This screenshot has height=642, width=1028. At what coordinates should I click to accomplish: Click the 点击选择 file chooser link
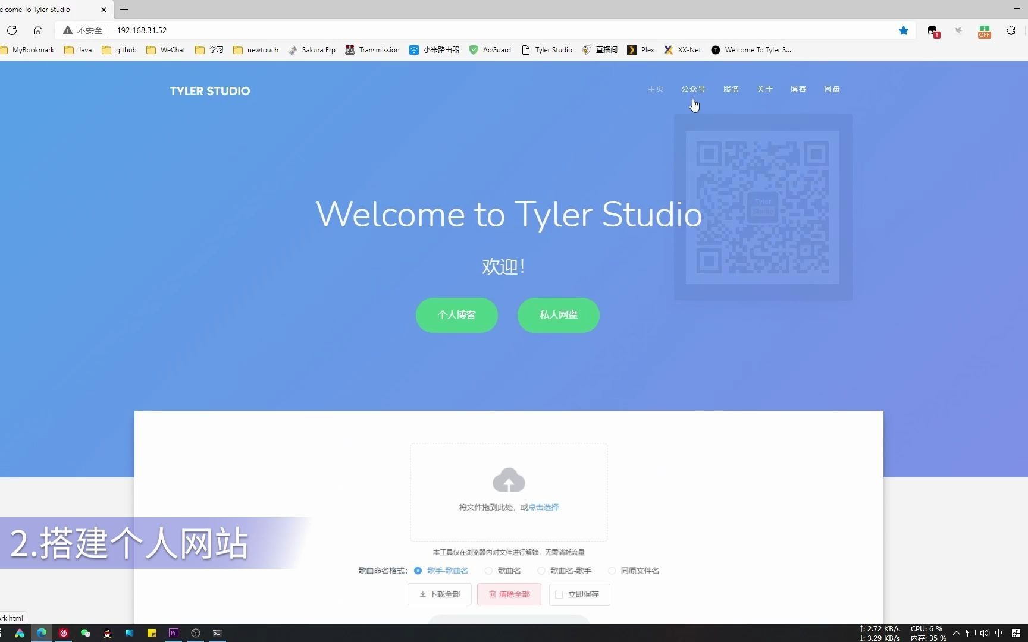click(x=544, y=507)
